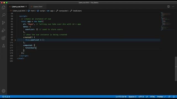Expand the folded region on line 68
Screen dimensions: 177x99
point(15,40)
